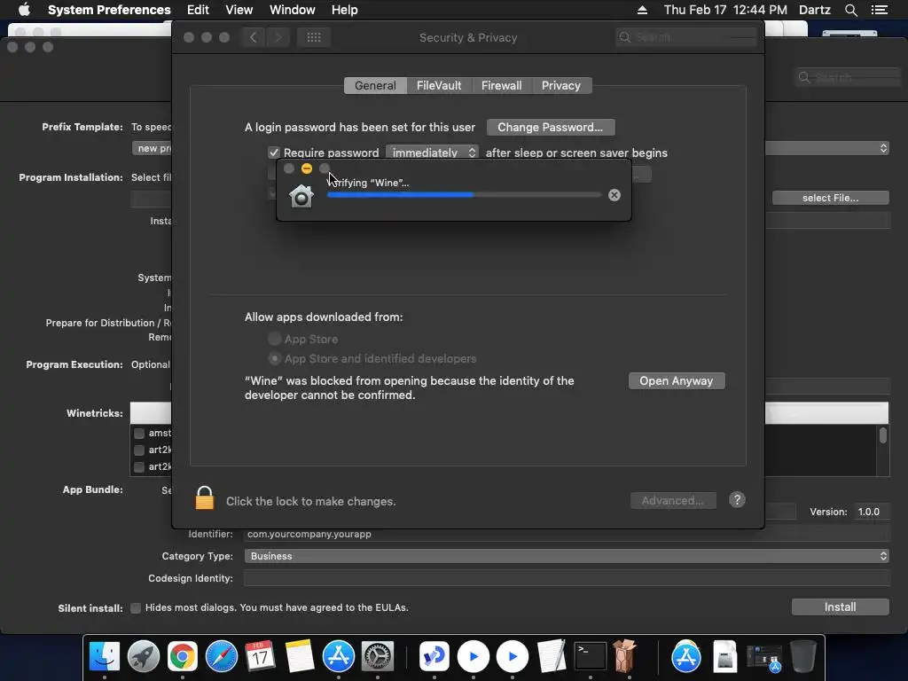908x681 pixels.
Task: Click select File... in the background window
Action: pyautogui.click(x=830, y=198)
